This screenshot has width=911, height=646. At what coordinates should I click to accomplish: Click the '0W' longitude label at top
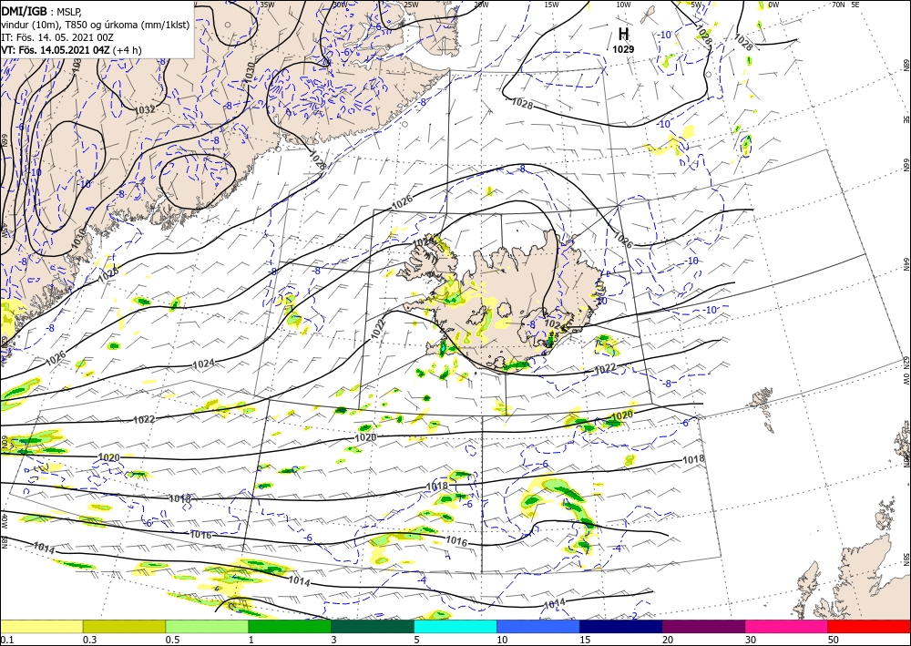pos(773,5)
